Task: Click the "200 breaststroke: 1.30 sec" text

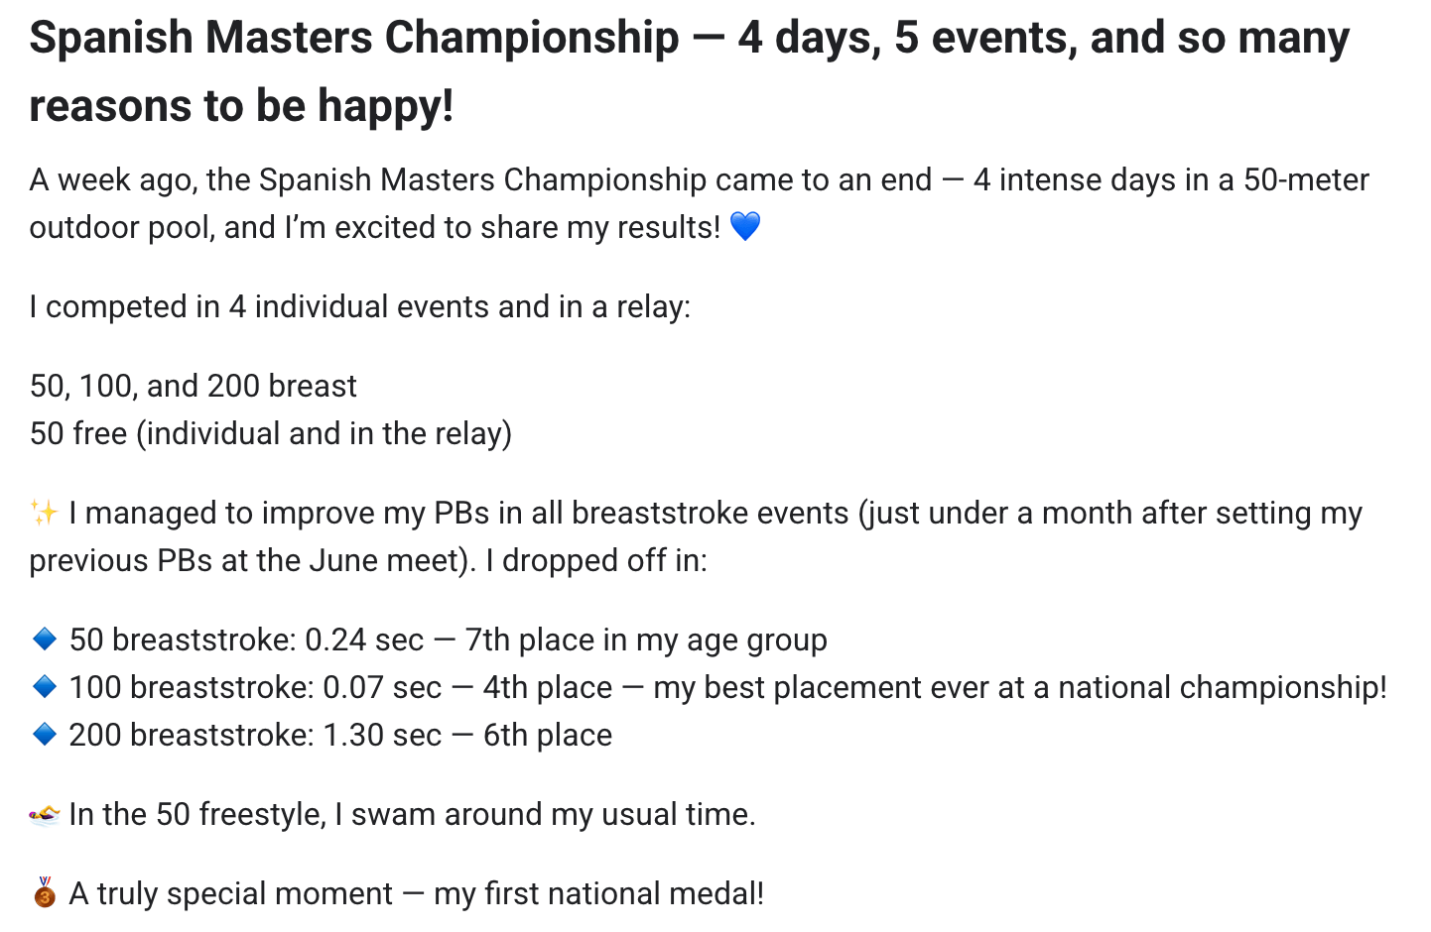Action: point(255,736)
